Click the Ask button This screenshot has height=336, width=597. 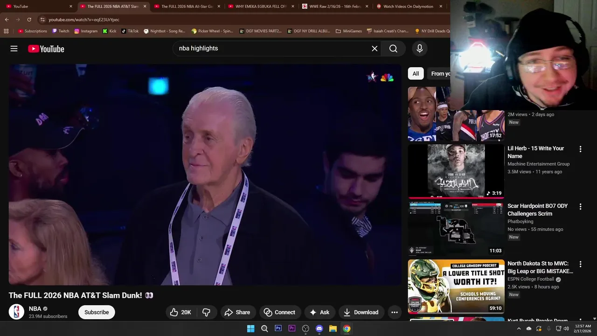point(319,312)
